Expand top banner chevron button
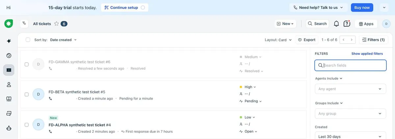The width and height of the screenshot is (395, 139). (x=384, y=8)
